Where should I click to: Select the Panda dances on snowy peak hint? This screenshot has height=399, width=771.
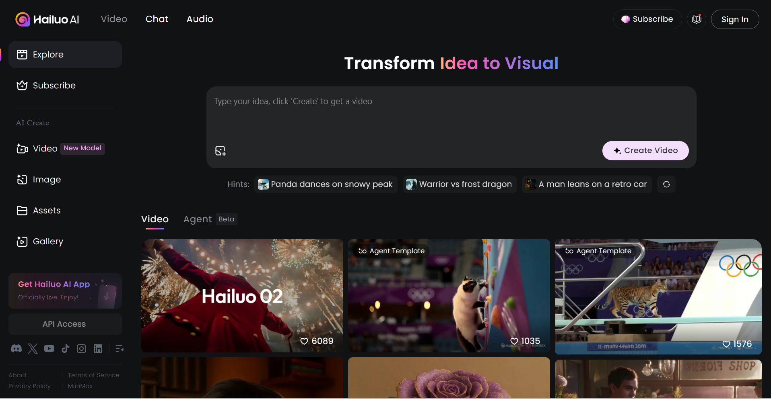pyautogui.click(x=326, y=184)
